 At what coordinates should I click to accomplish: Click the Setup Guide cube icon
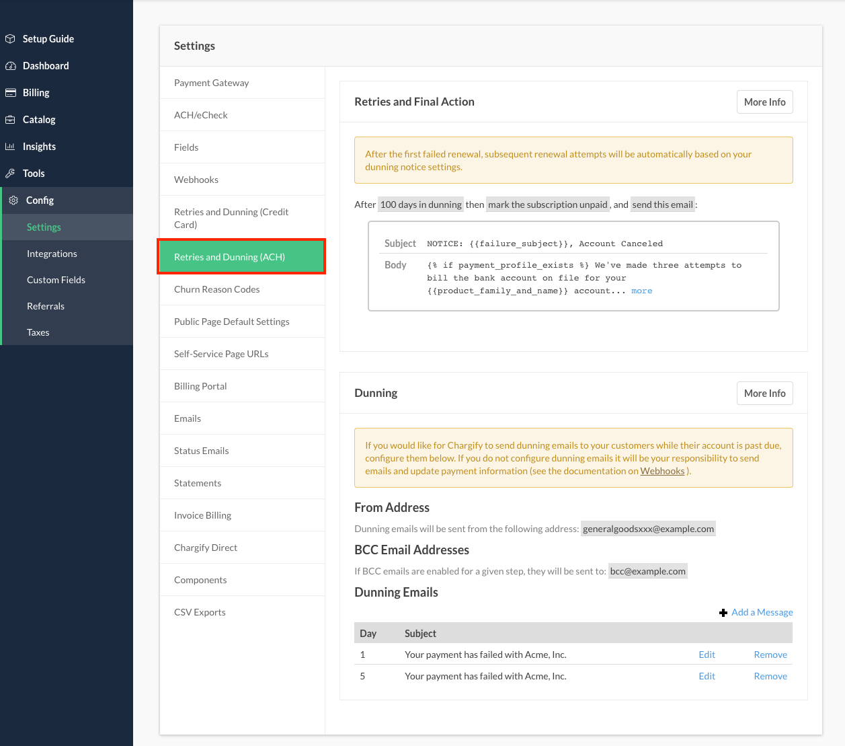[x=10, y=39]
